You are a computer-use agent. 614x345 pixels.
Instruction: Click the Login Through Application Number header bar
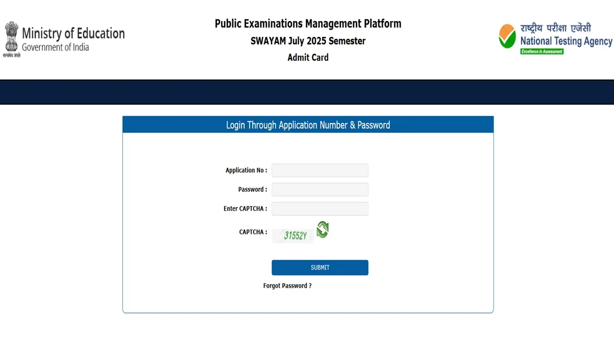pos(308,125)
